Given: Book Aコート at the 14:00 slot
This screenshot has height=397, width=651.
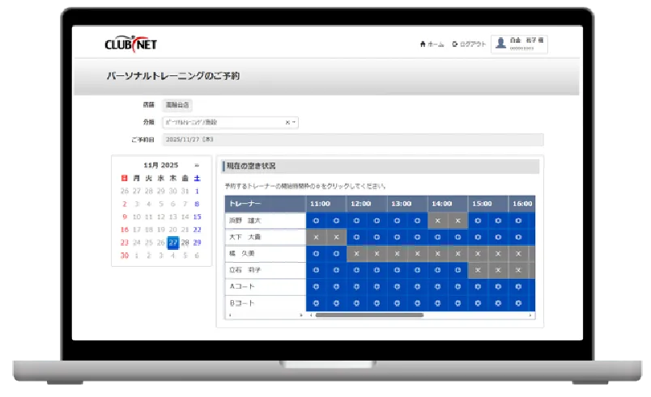Looking at the screenshot, I should coord(437,287).
